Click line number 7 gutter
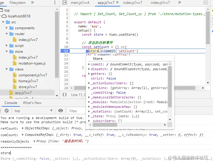The width and height of the screenshot is (213, 165). tap(67, 34)
